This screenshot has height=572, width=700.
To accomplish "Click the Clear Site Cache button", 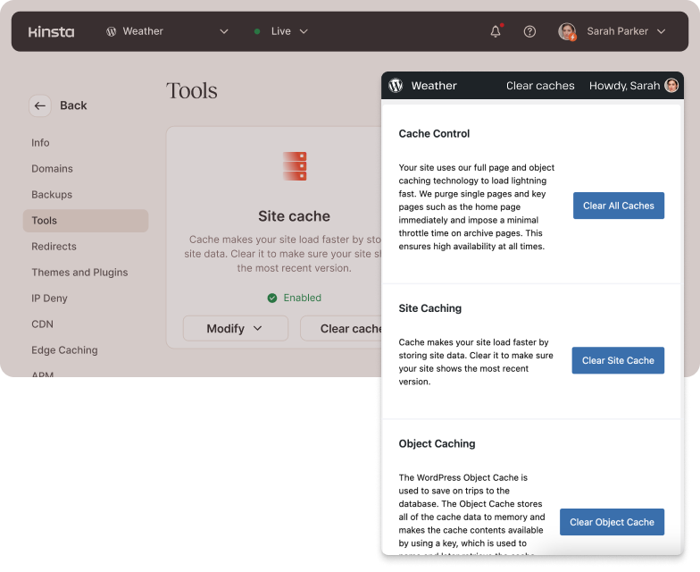I will tap(618, 360).
